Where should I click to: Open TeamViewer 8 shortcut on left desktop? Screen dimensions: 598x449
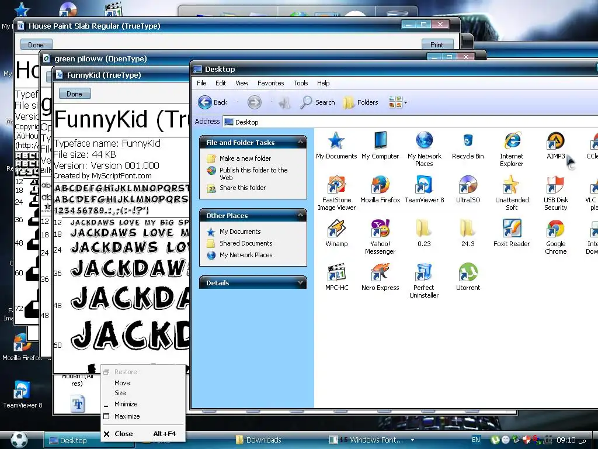[x=23, y=395]
